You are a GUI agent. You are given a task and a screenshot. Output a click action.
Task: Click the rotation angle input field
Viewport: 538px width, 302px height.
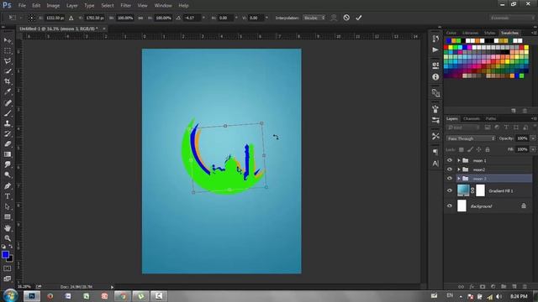click(x=192, y=18)
